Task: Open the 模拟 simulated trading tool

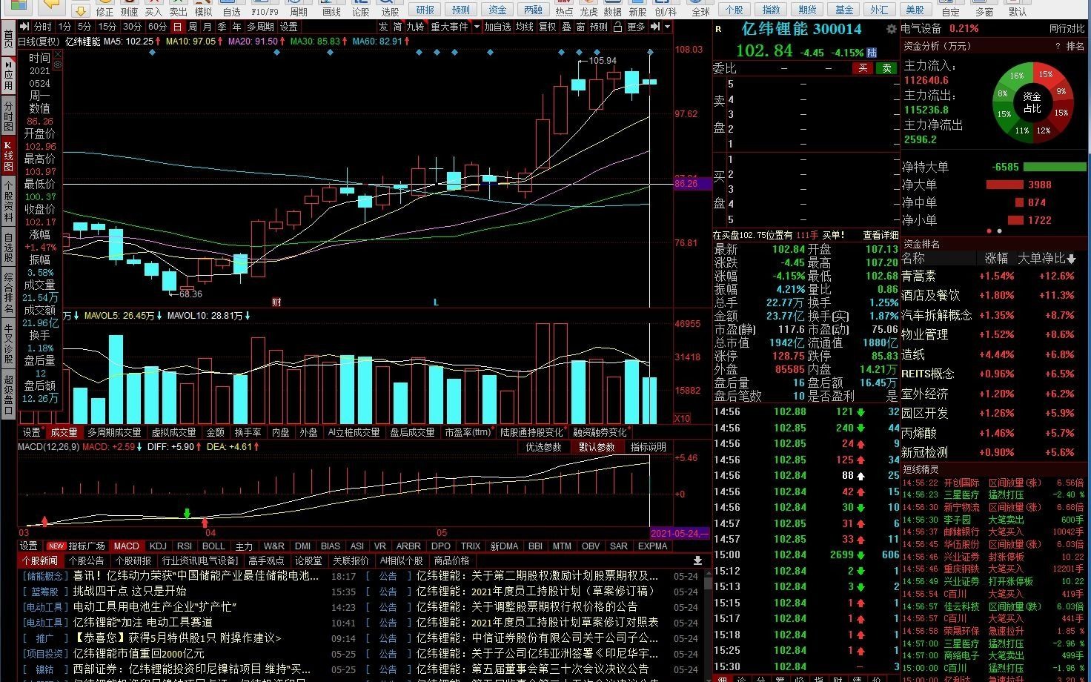Action: [203, 9]
